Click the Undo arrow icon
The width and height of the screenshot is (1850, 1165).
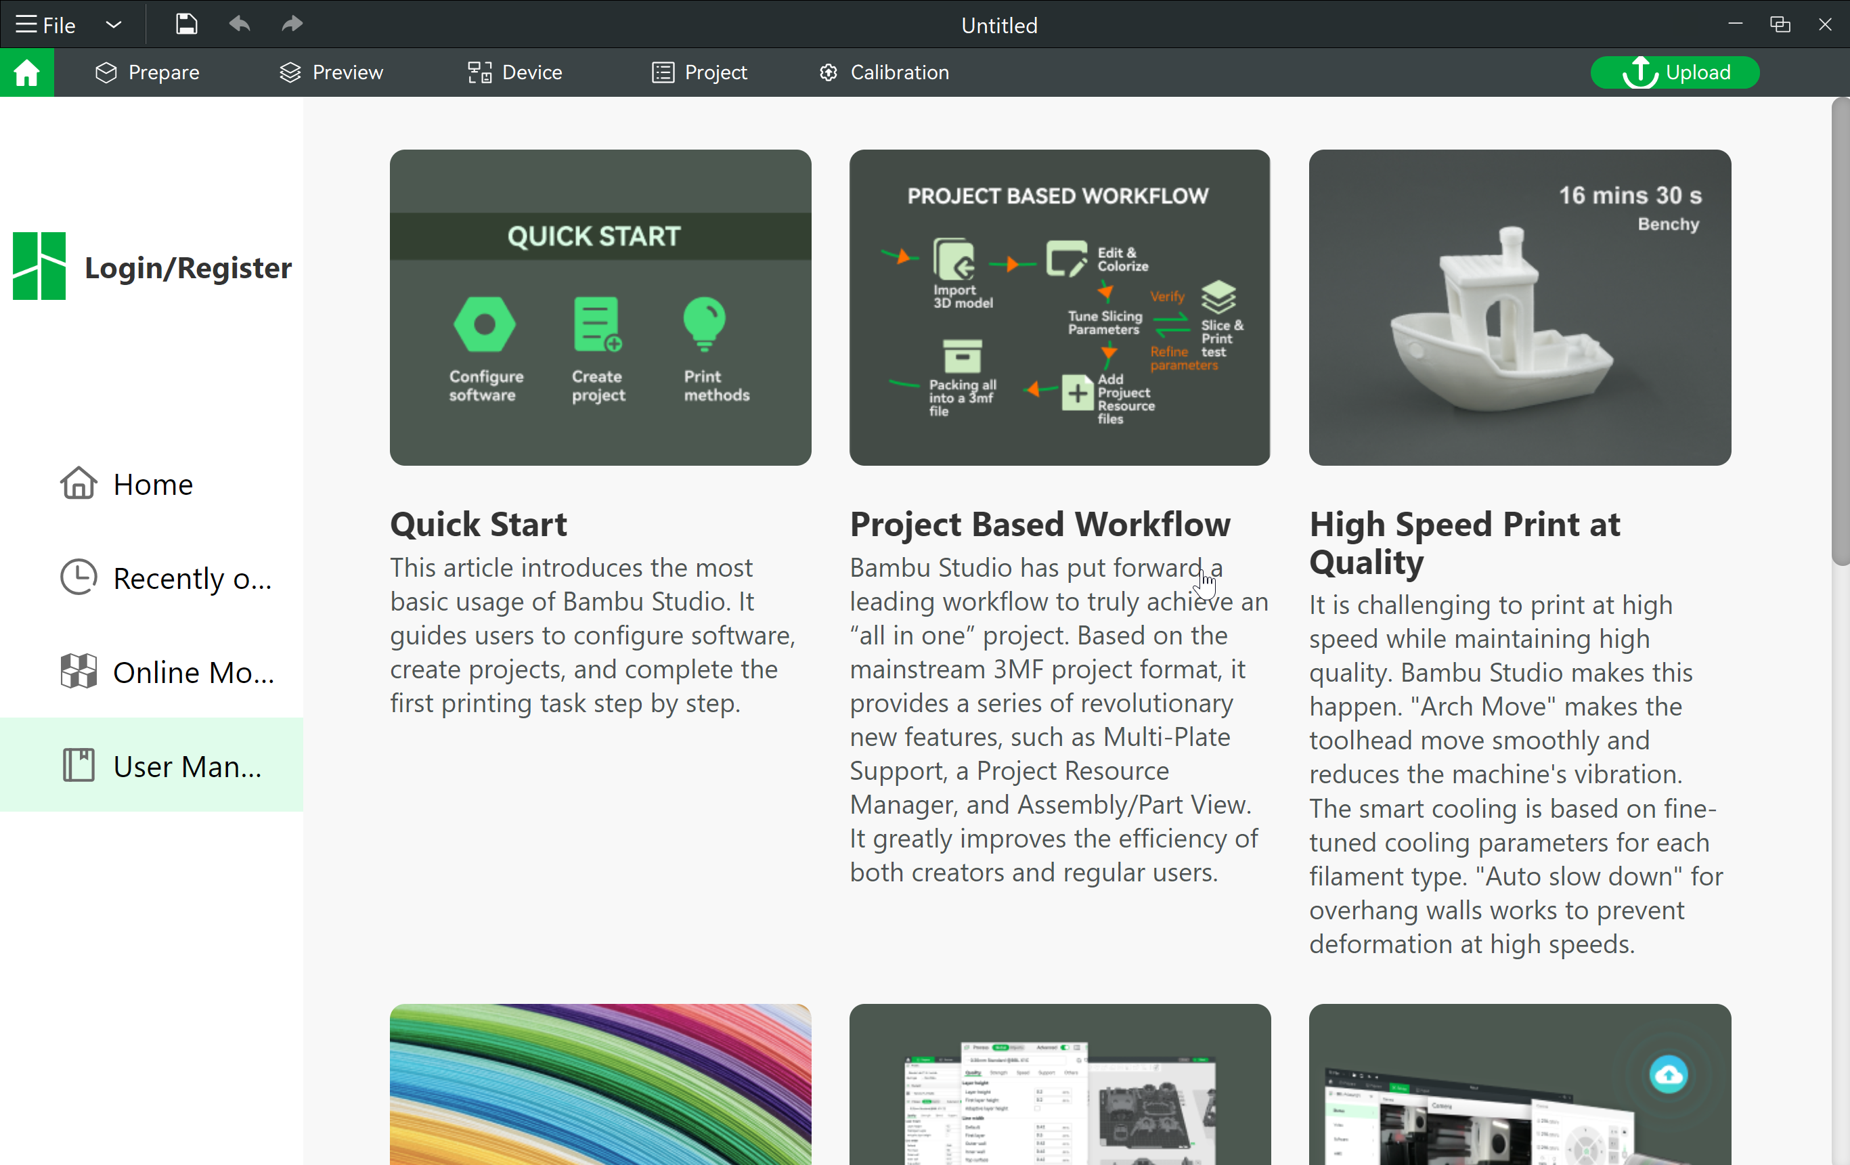click(x=240, y=24)
